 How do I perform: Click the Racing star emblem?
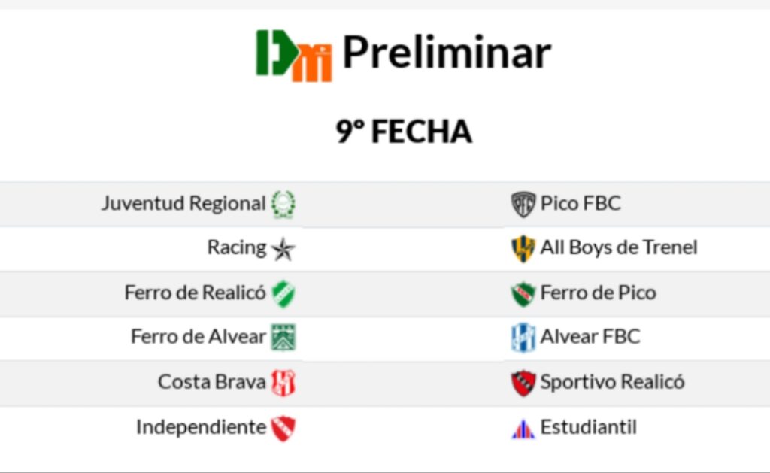[283, 249]
